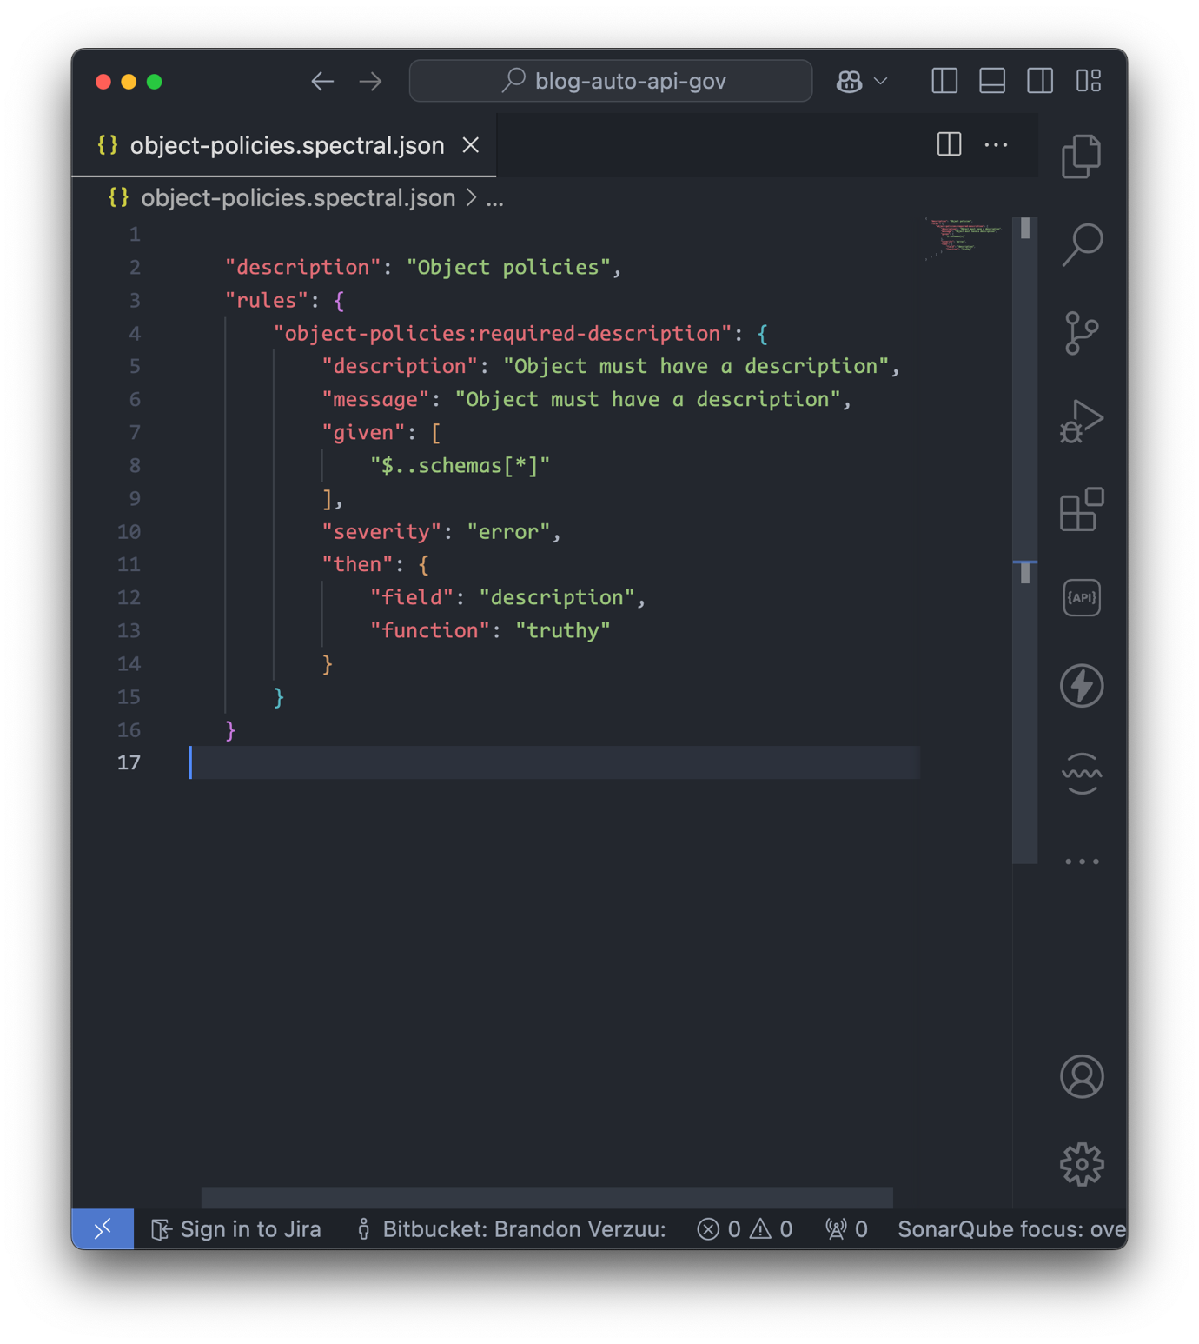Screen dimensions: 1199x1344
Task: Toggle the remote connection indicator in status bar
Action: (x=102, y=1228)
